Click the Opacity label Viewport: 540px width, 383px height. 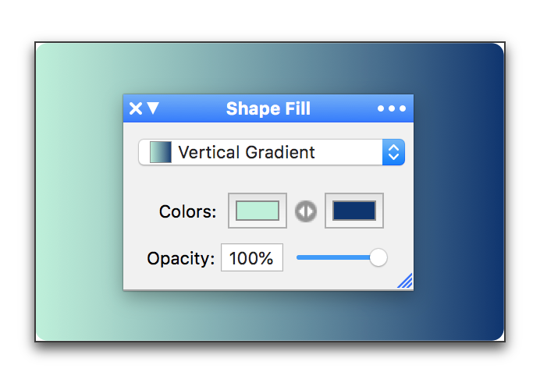click(x=181, y=258)
